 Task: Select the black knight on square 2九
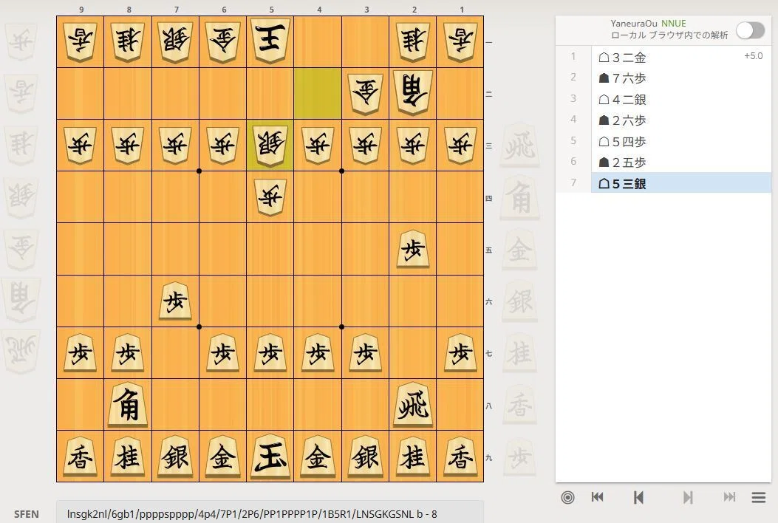tap(413, 457)
